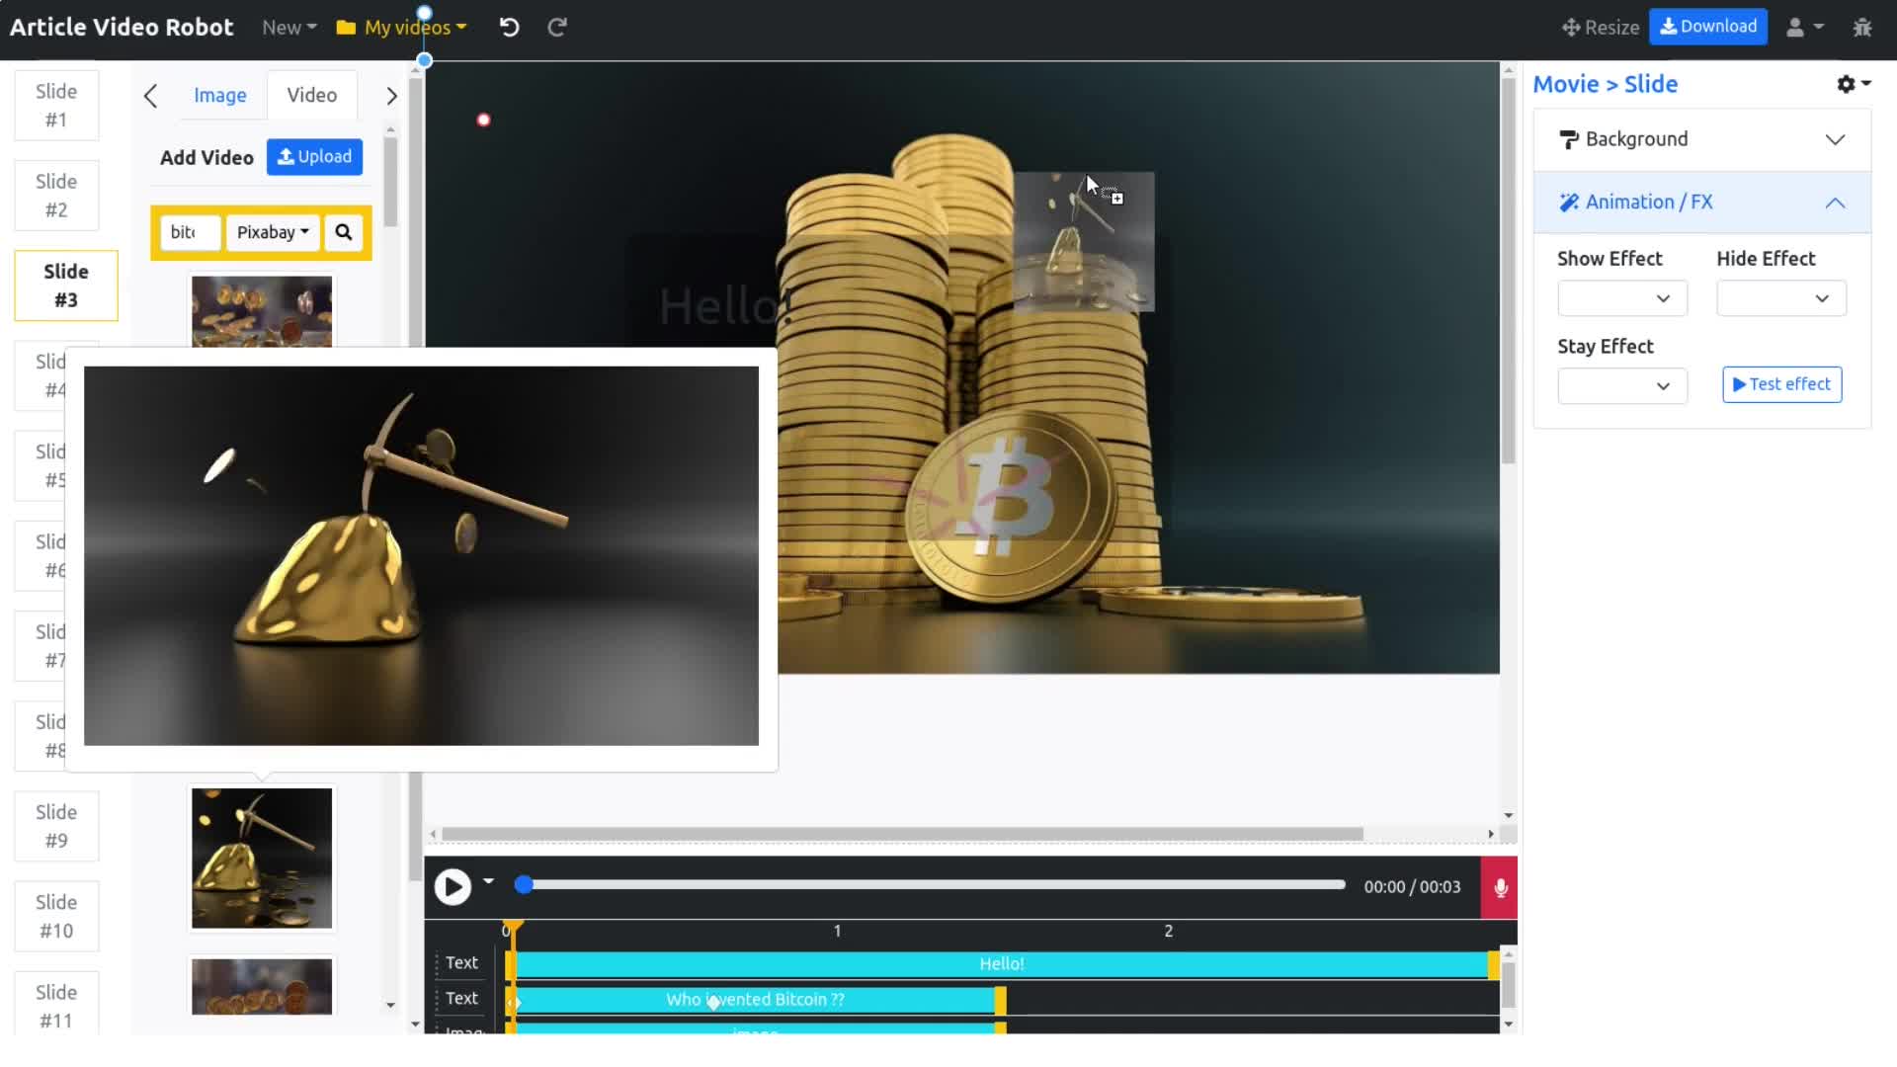Expand the Background section panel
This screenshot has height=1067, width=1897.
pyautogui.click(x=1835, y=138)
